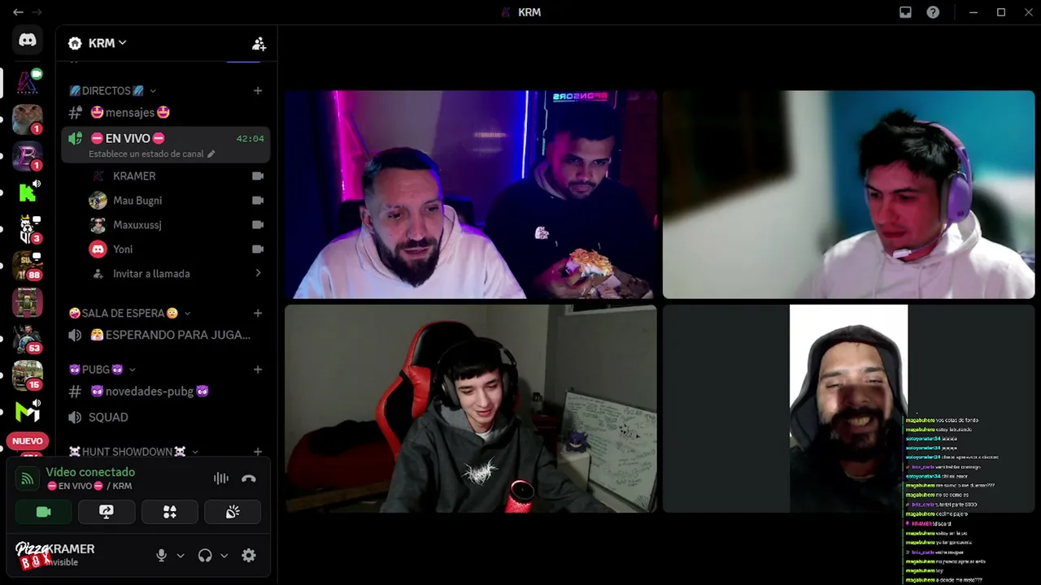Focus the video tile with two men

[471, 194]
